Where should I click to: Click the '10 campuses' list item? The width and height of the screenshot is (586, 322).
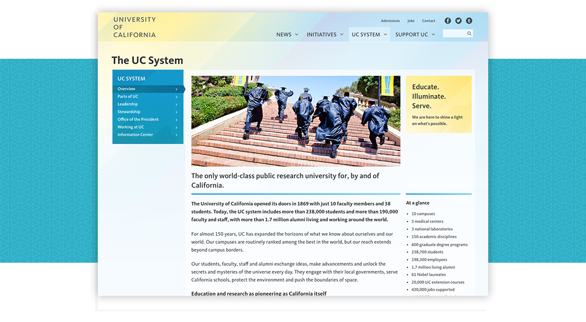click(423, 214)
